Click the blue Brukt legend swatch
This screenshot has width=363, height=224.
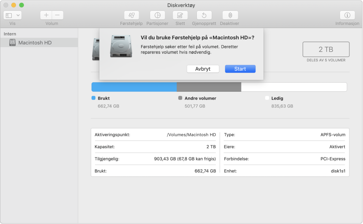(x=94, y=98)
